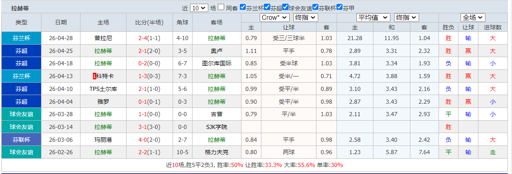Click the red card icon beside 科特卡

(95, 76)
